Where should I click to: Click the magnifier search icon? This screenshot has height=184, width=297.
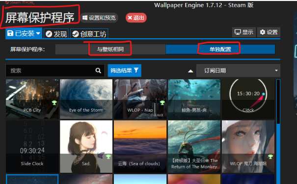(98, 70)
